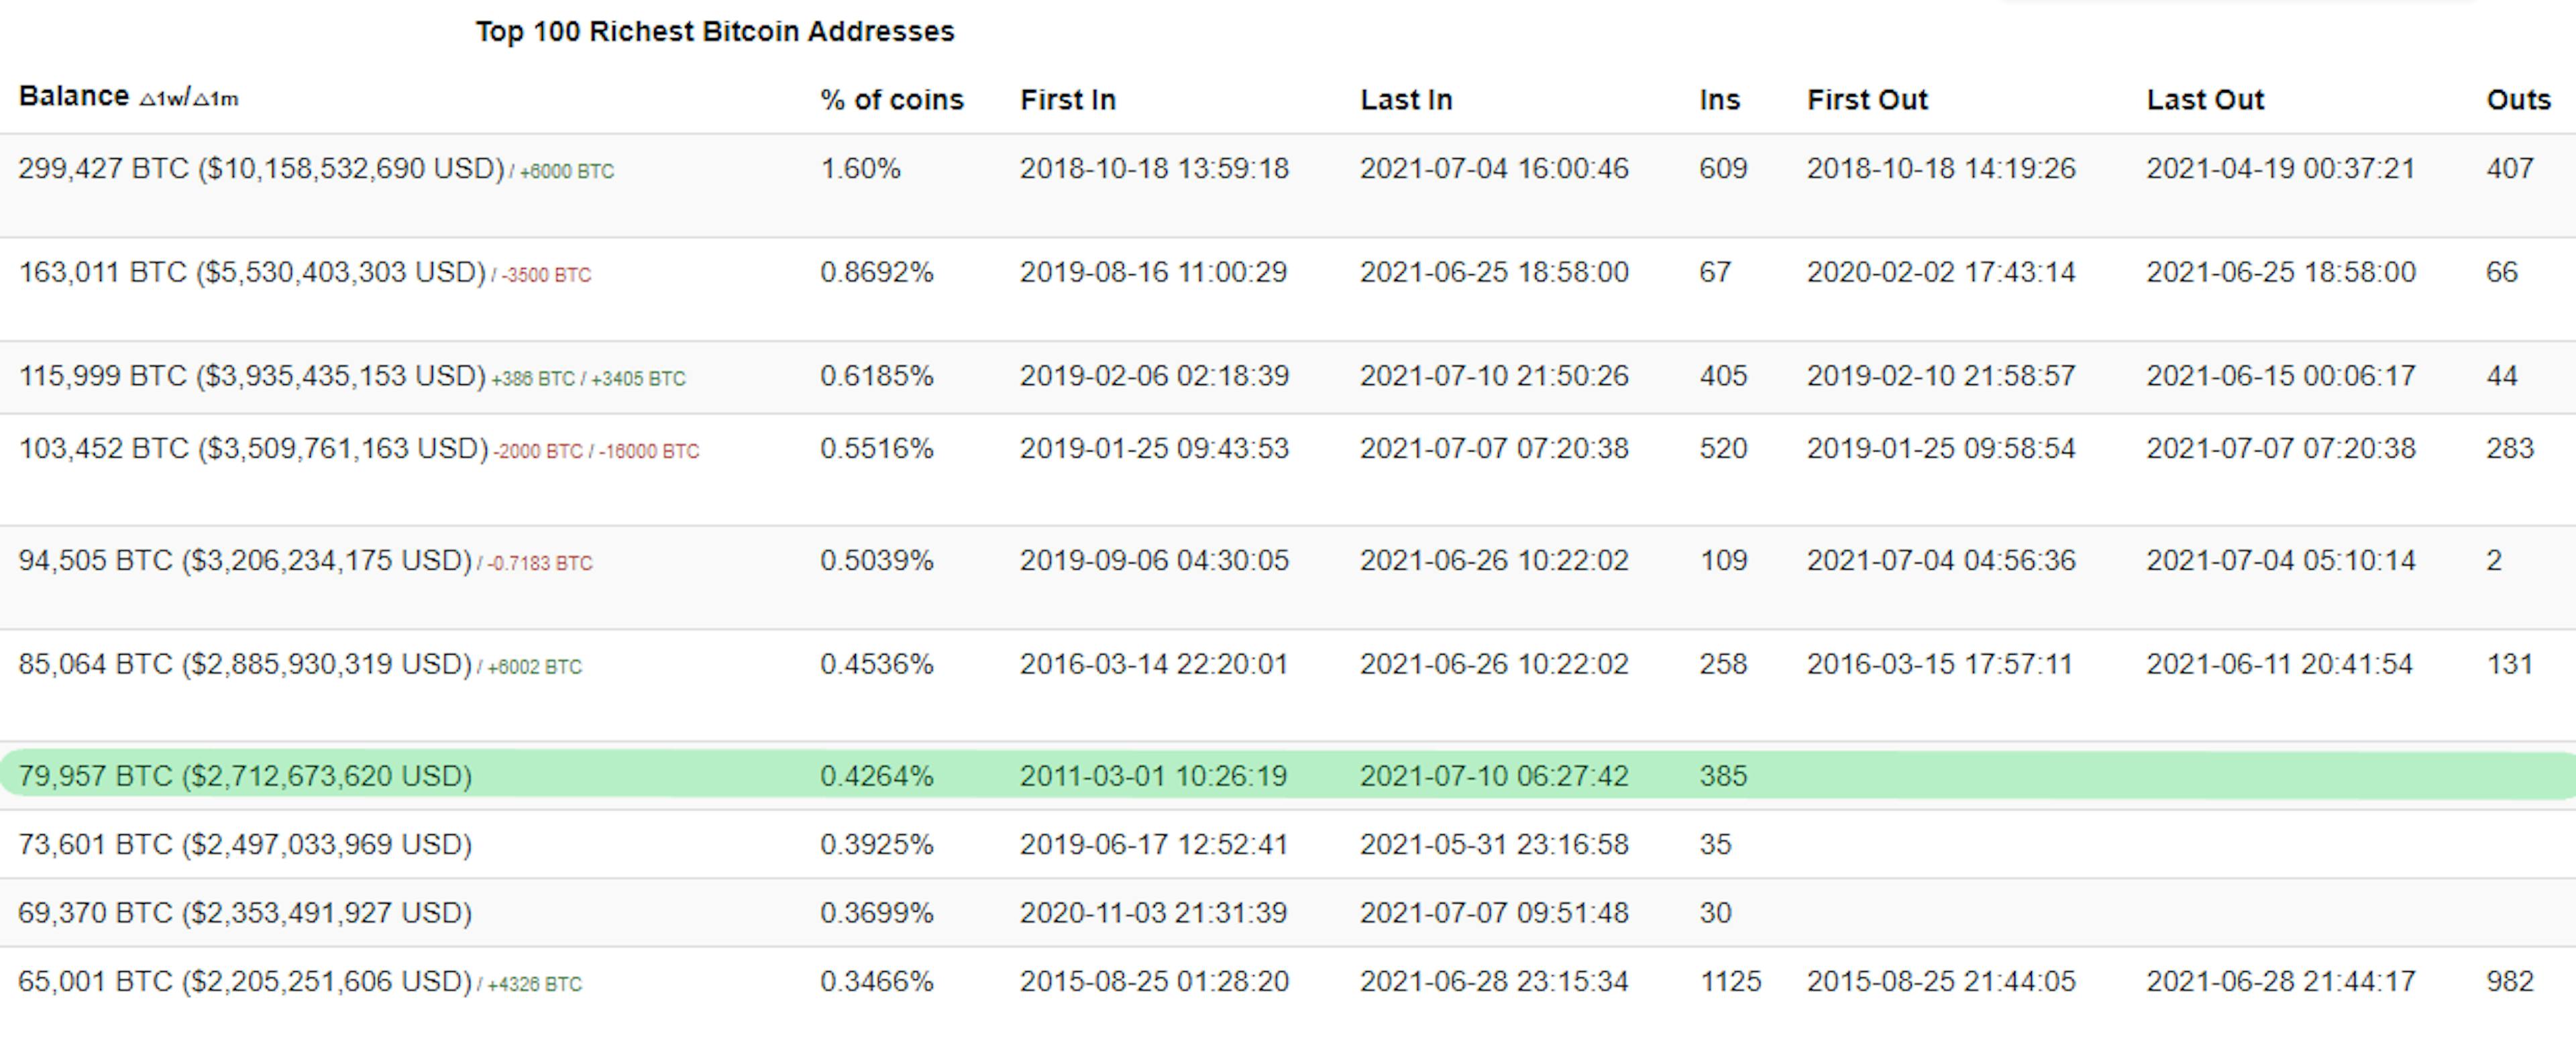Select the 73,601 BTC balance cell
Screen dimensions: 2576x1041
point(245,844)
